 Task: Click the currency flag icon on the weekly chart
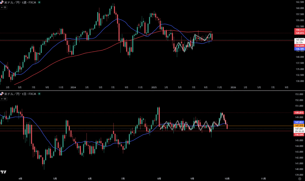[x=2, y=2]
